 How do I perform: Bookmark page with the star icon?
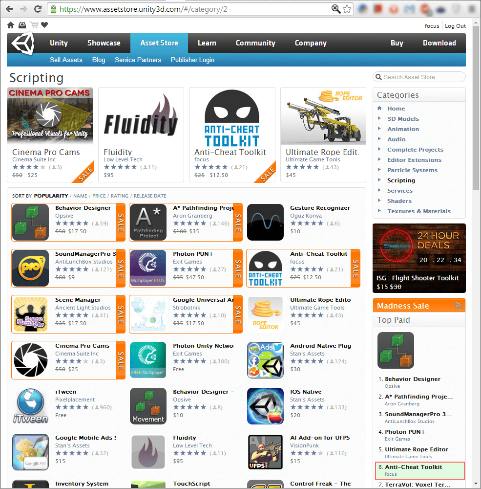click(x=347, y=9)
